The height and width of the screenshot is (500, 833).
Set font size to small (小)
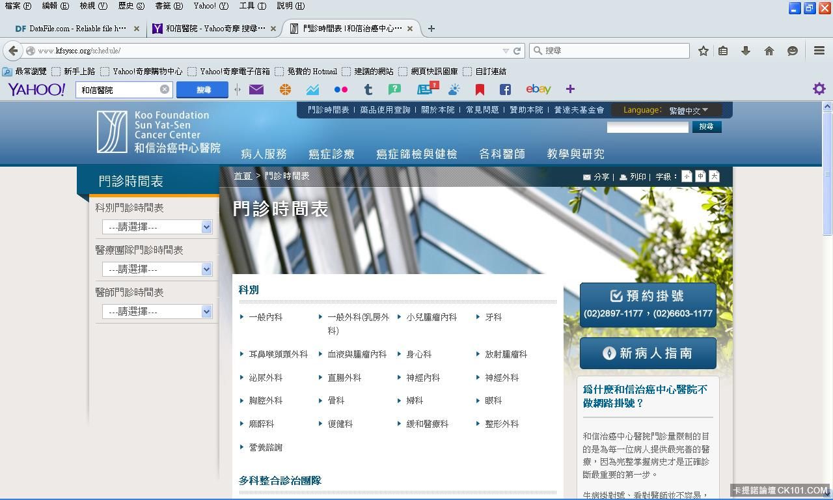click(x=687, y=176)
